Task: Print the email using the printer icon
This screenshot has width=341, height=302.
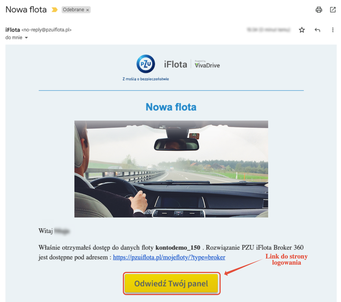Action: coord(319,10)
